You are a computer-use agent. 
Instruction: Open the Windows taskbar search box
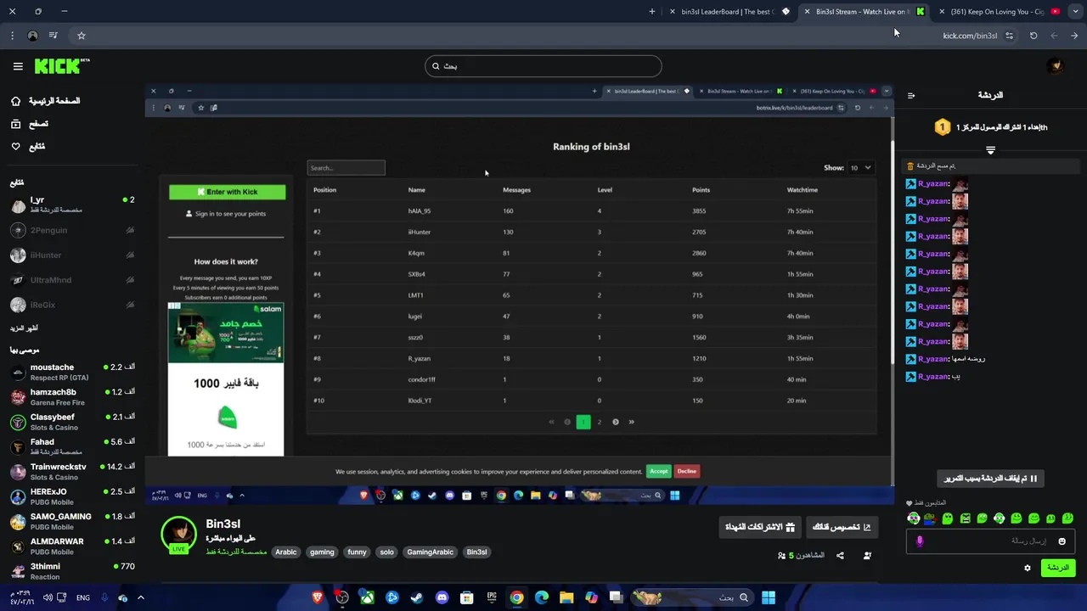(692, 597)
